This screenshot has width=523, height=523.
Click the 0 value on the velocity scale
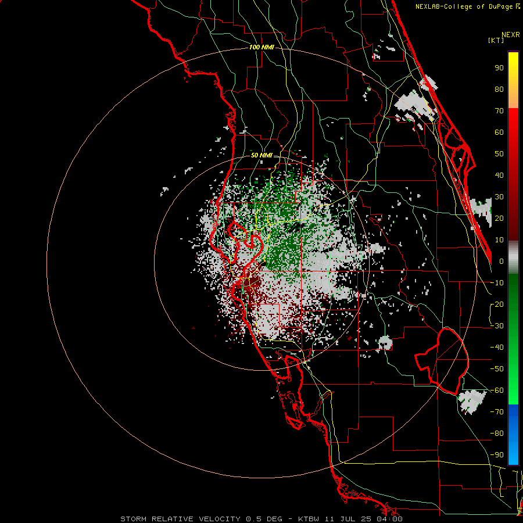click(x=501, y=261)
